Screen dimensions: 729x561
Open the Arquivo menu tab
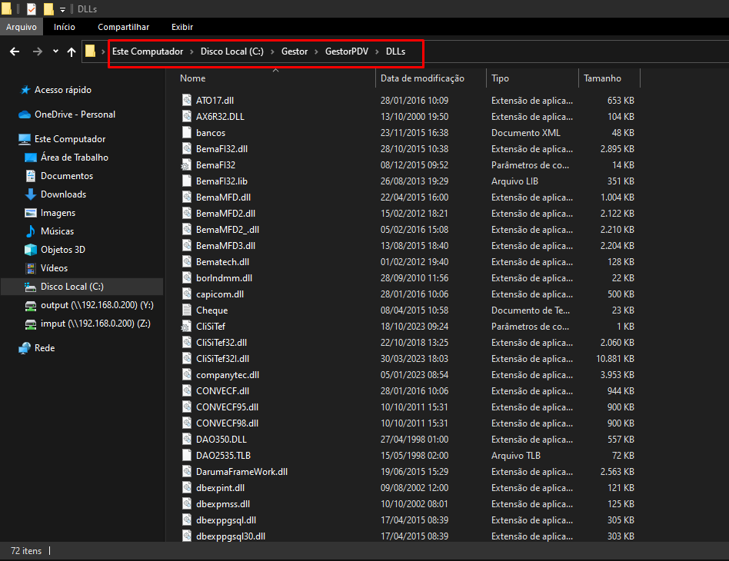22,27
